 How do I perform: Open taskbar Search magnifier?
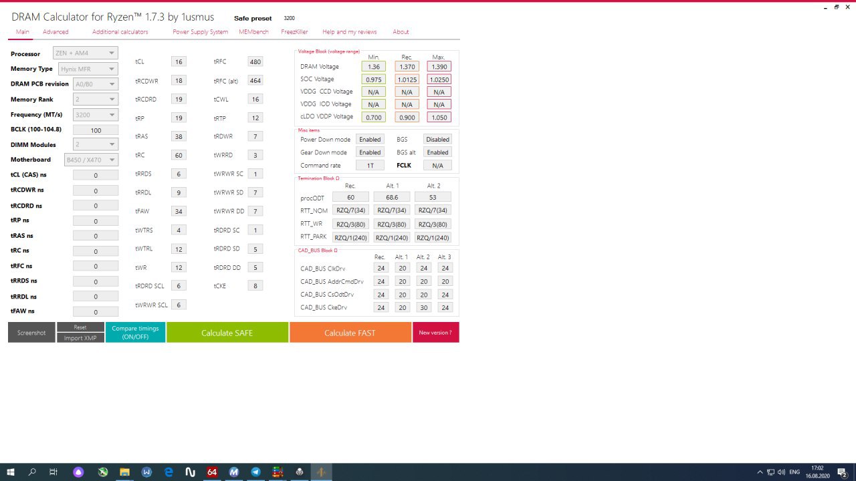coord(32,472)
